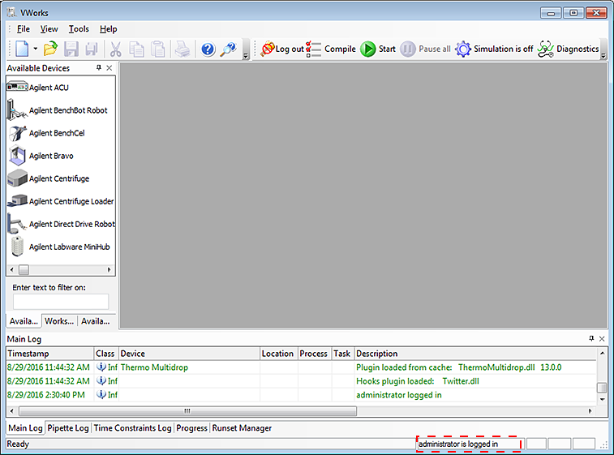Select Agilent Direct Drive Robot device
Screen dimensions: 614x455
[x=61, y=224]
